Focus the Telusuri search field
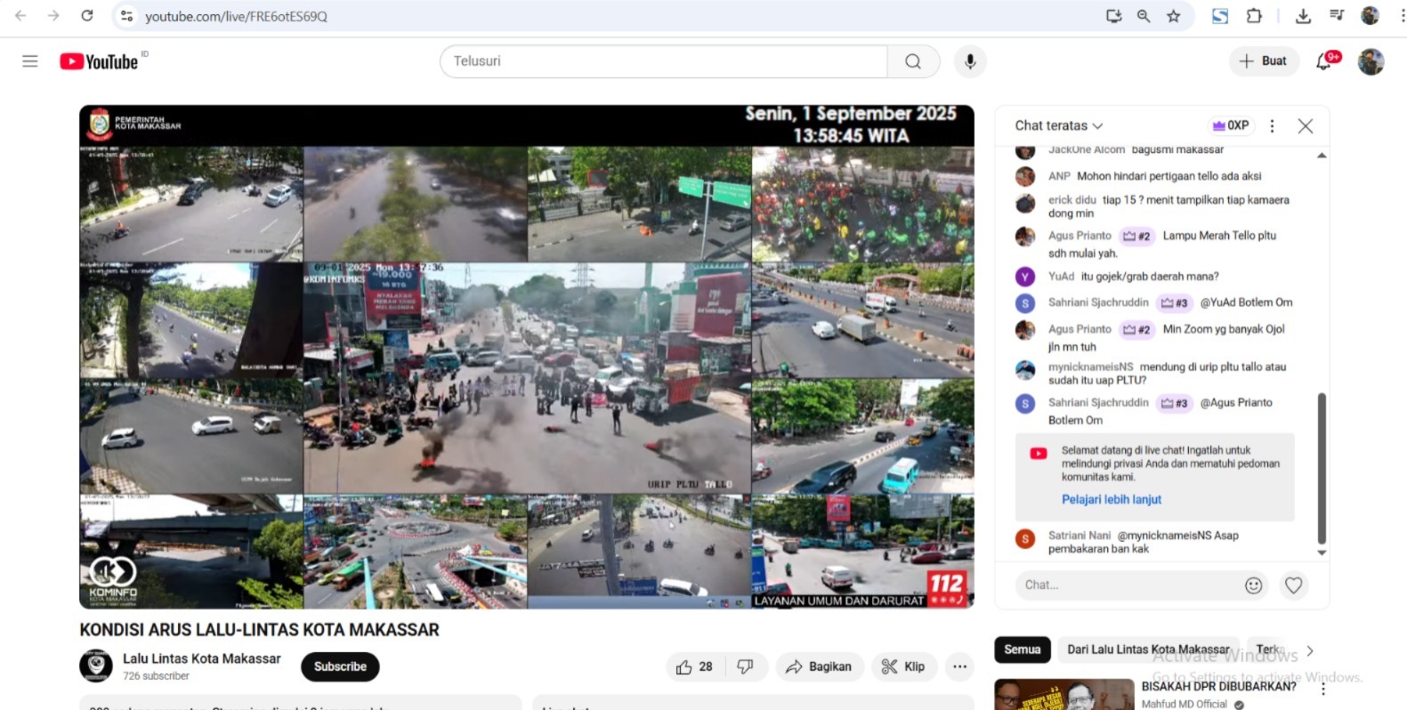The height and width of the screenshot is (710, 1407). tap(663, 61)
